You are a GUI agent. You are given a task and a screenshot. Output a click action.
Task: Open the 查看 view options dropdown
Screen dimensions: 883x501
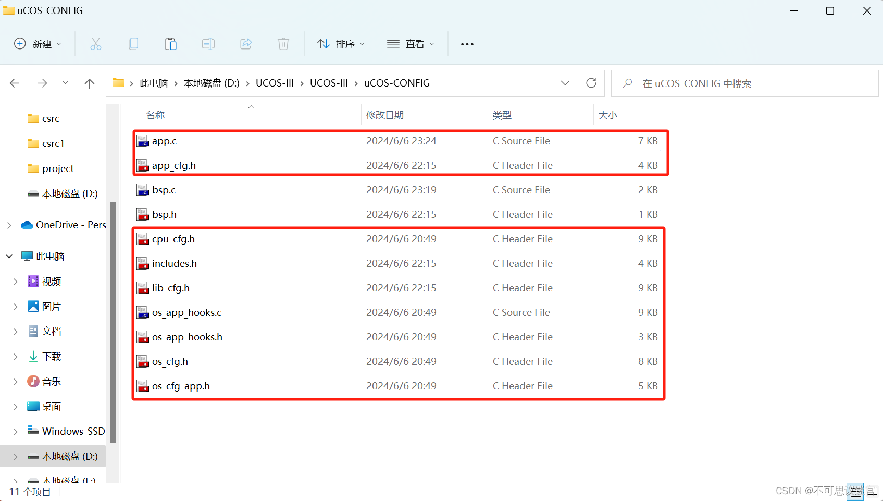click(x=411, y=44)
